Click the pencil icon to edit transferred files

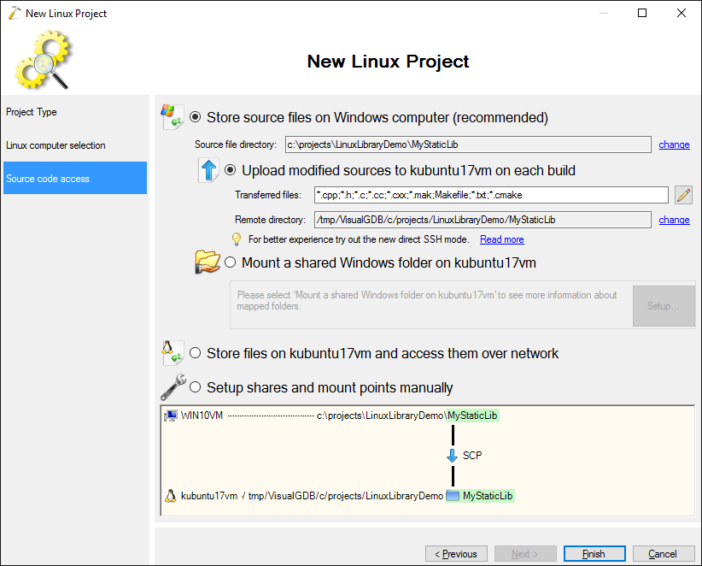click(683, 195)
